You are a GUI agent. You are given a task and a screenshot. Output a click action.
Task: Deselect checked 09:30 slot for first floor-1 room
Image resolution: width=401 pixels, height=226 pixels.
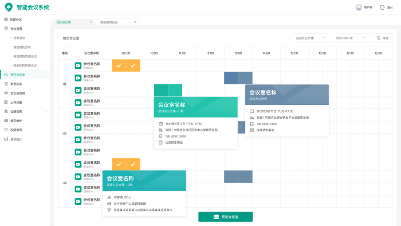click(x=133, y=65)
